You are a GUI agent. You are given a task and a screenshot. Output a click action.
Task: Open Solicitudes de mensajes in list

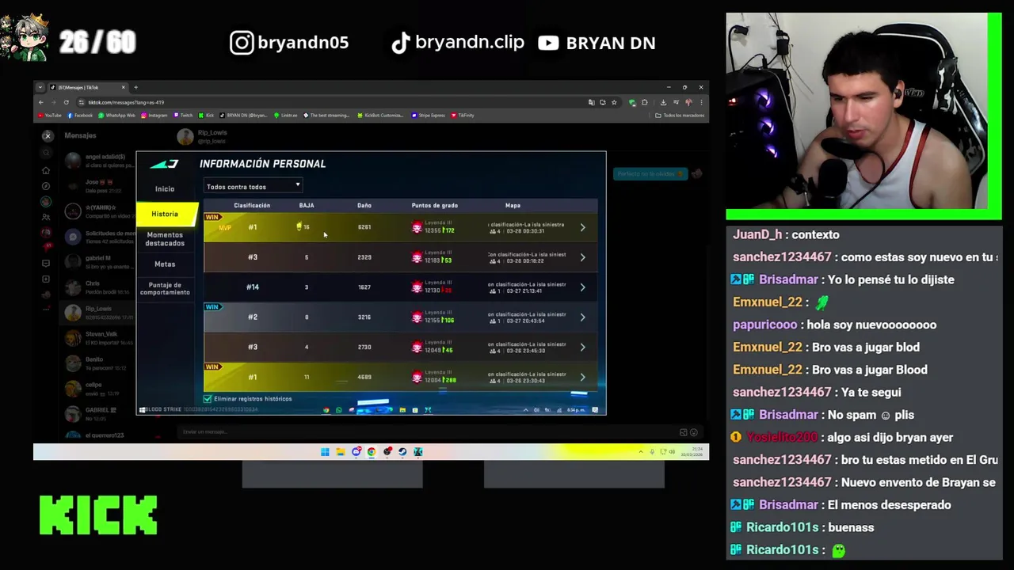[x=99, y=236]
